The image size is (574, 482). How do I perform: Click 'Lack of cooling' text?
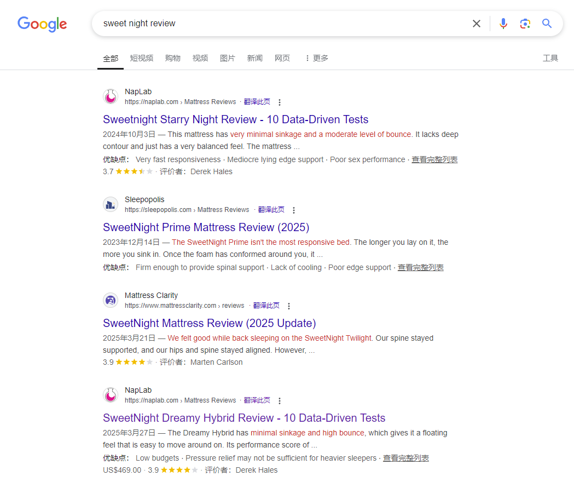click(x=296, y=268)
